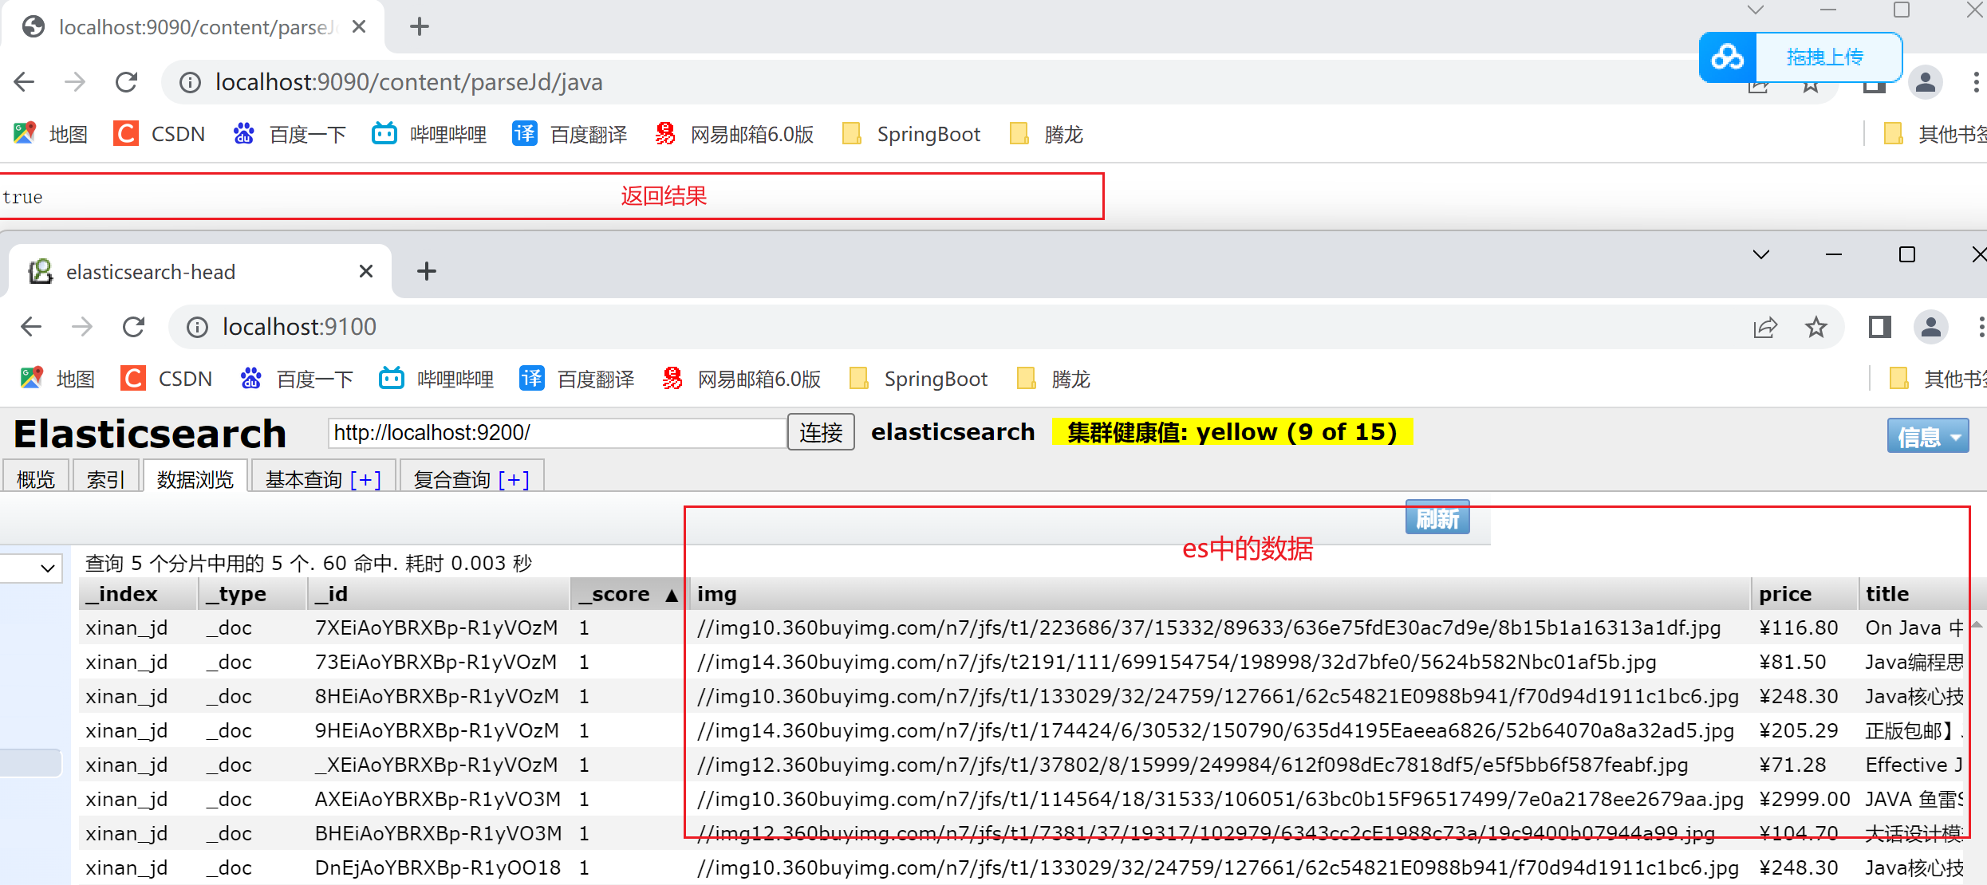This screenshot has height=885, width=1987.
Task: Open 网易邮箱6.0版 bookmark in top window
Action: [734, 134]
